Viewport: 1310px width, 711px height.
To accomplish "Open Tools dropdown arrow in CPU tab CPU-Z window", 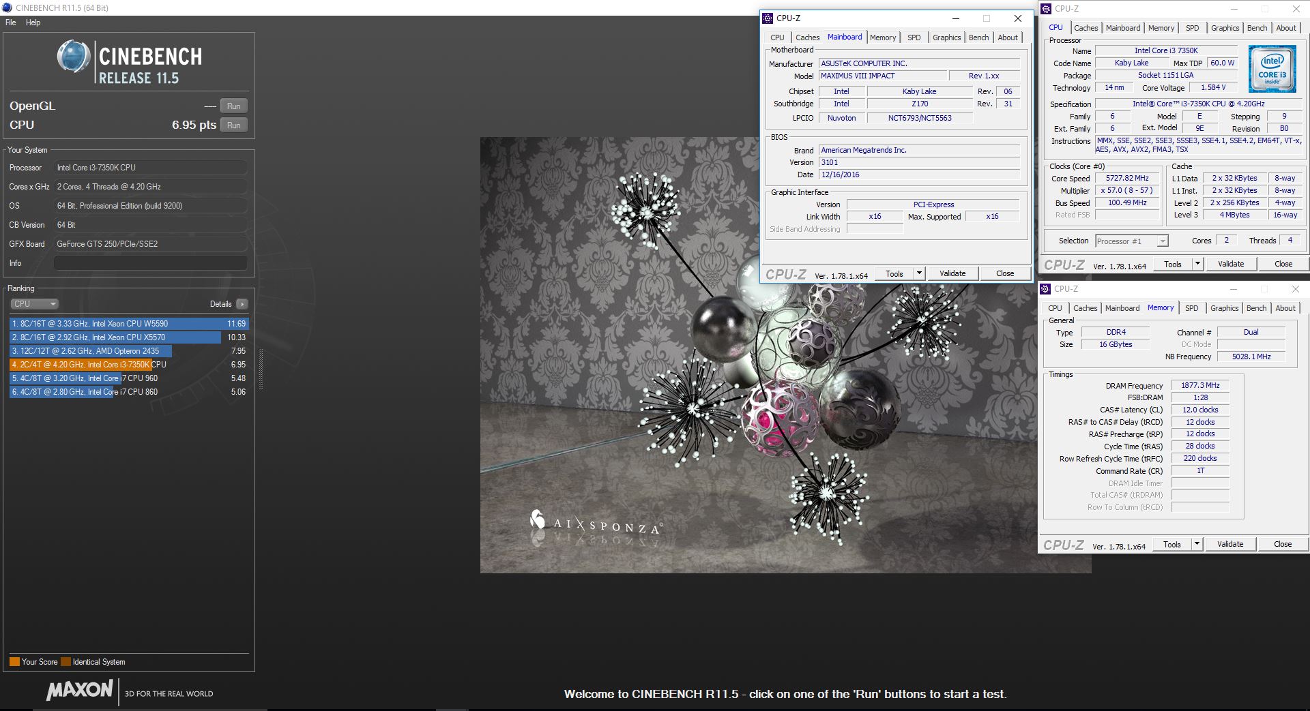I will (1197, 264).
